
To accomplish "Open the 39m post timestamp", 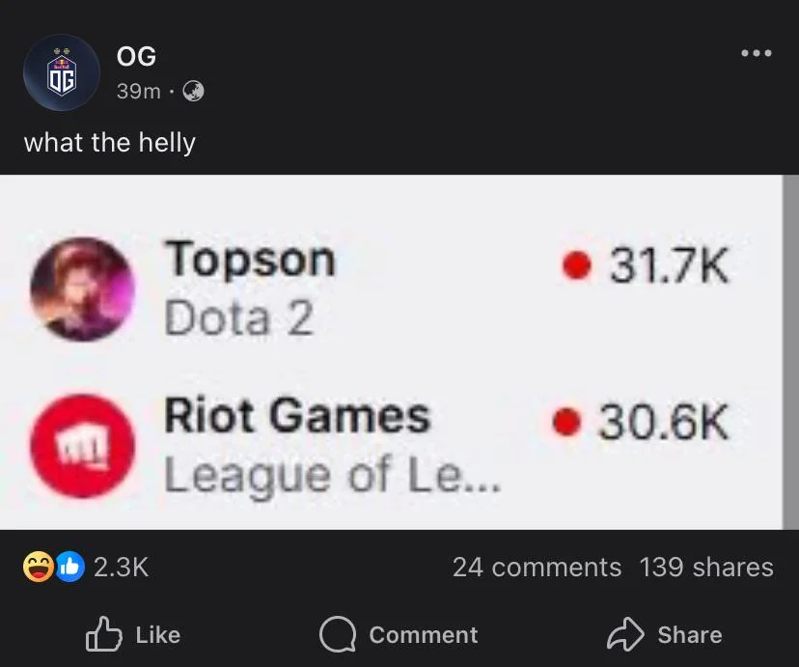I will click(x=138, y=91).
